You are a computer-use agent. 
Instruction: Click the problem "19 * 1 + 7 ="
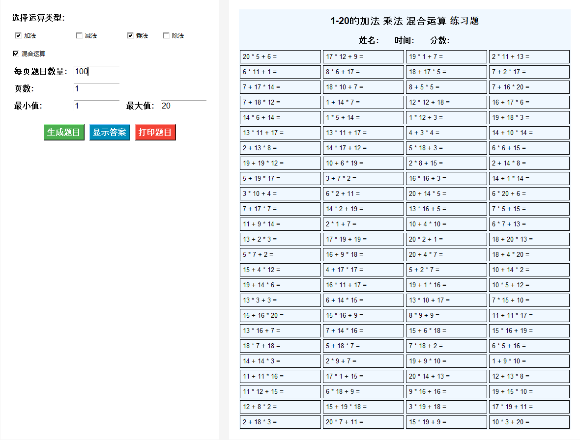click(x=446, y=56)
